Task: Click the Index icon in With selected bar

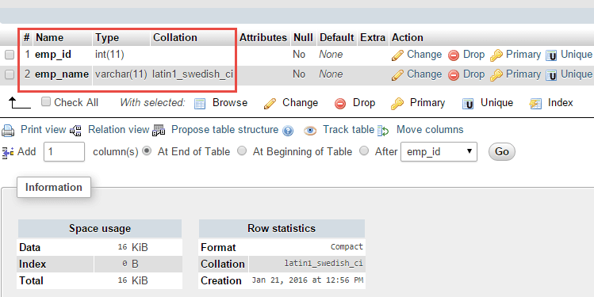Action: coord(535,103)
